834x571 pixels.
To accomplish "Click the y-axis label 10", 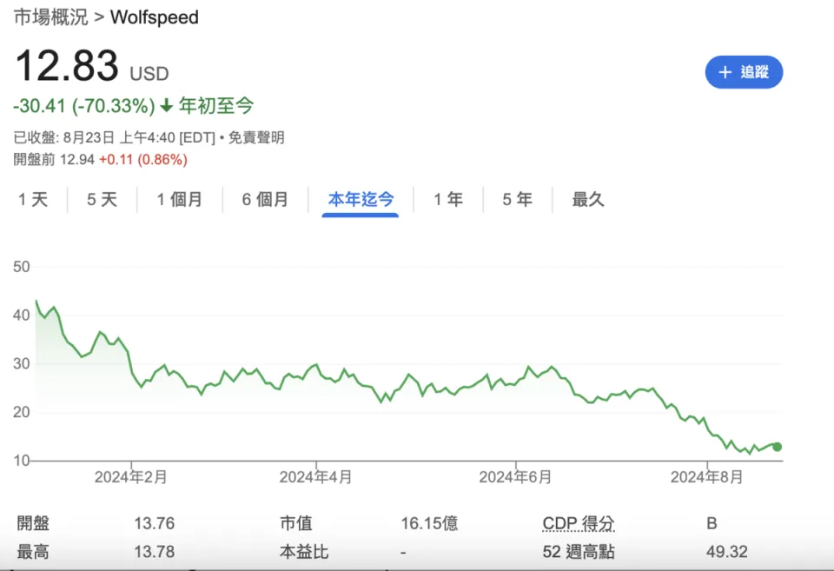I will (21, 461).
